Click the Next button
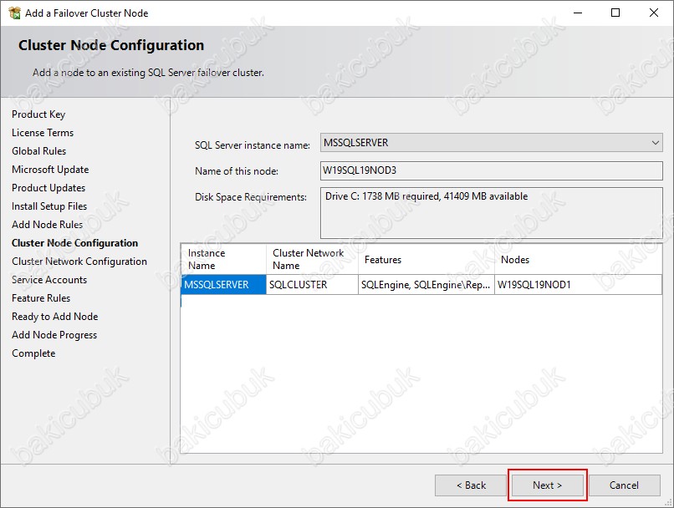Screen dimensions: 674x508 point(547,485)
